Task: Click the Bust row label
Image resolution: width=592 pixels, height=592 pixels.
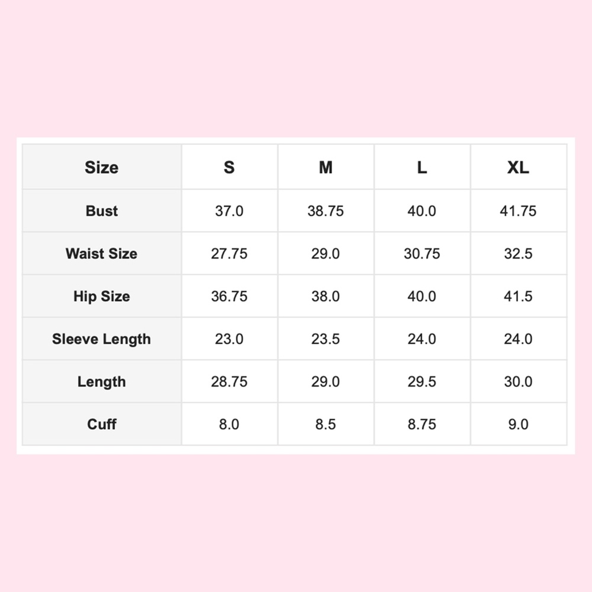Action: tap(101, 211)
